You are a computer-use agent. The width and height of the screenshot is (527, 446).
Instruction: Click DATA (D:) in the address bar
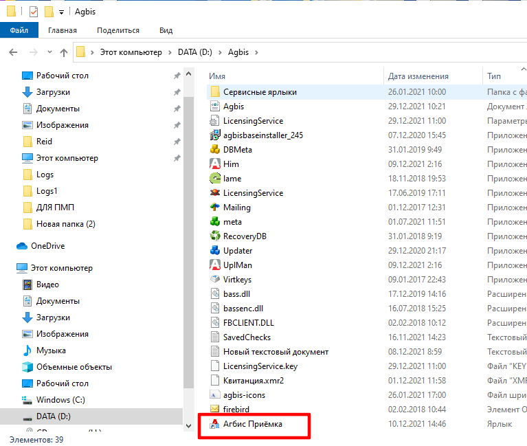195,52
